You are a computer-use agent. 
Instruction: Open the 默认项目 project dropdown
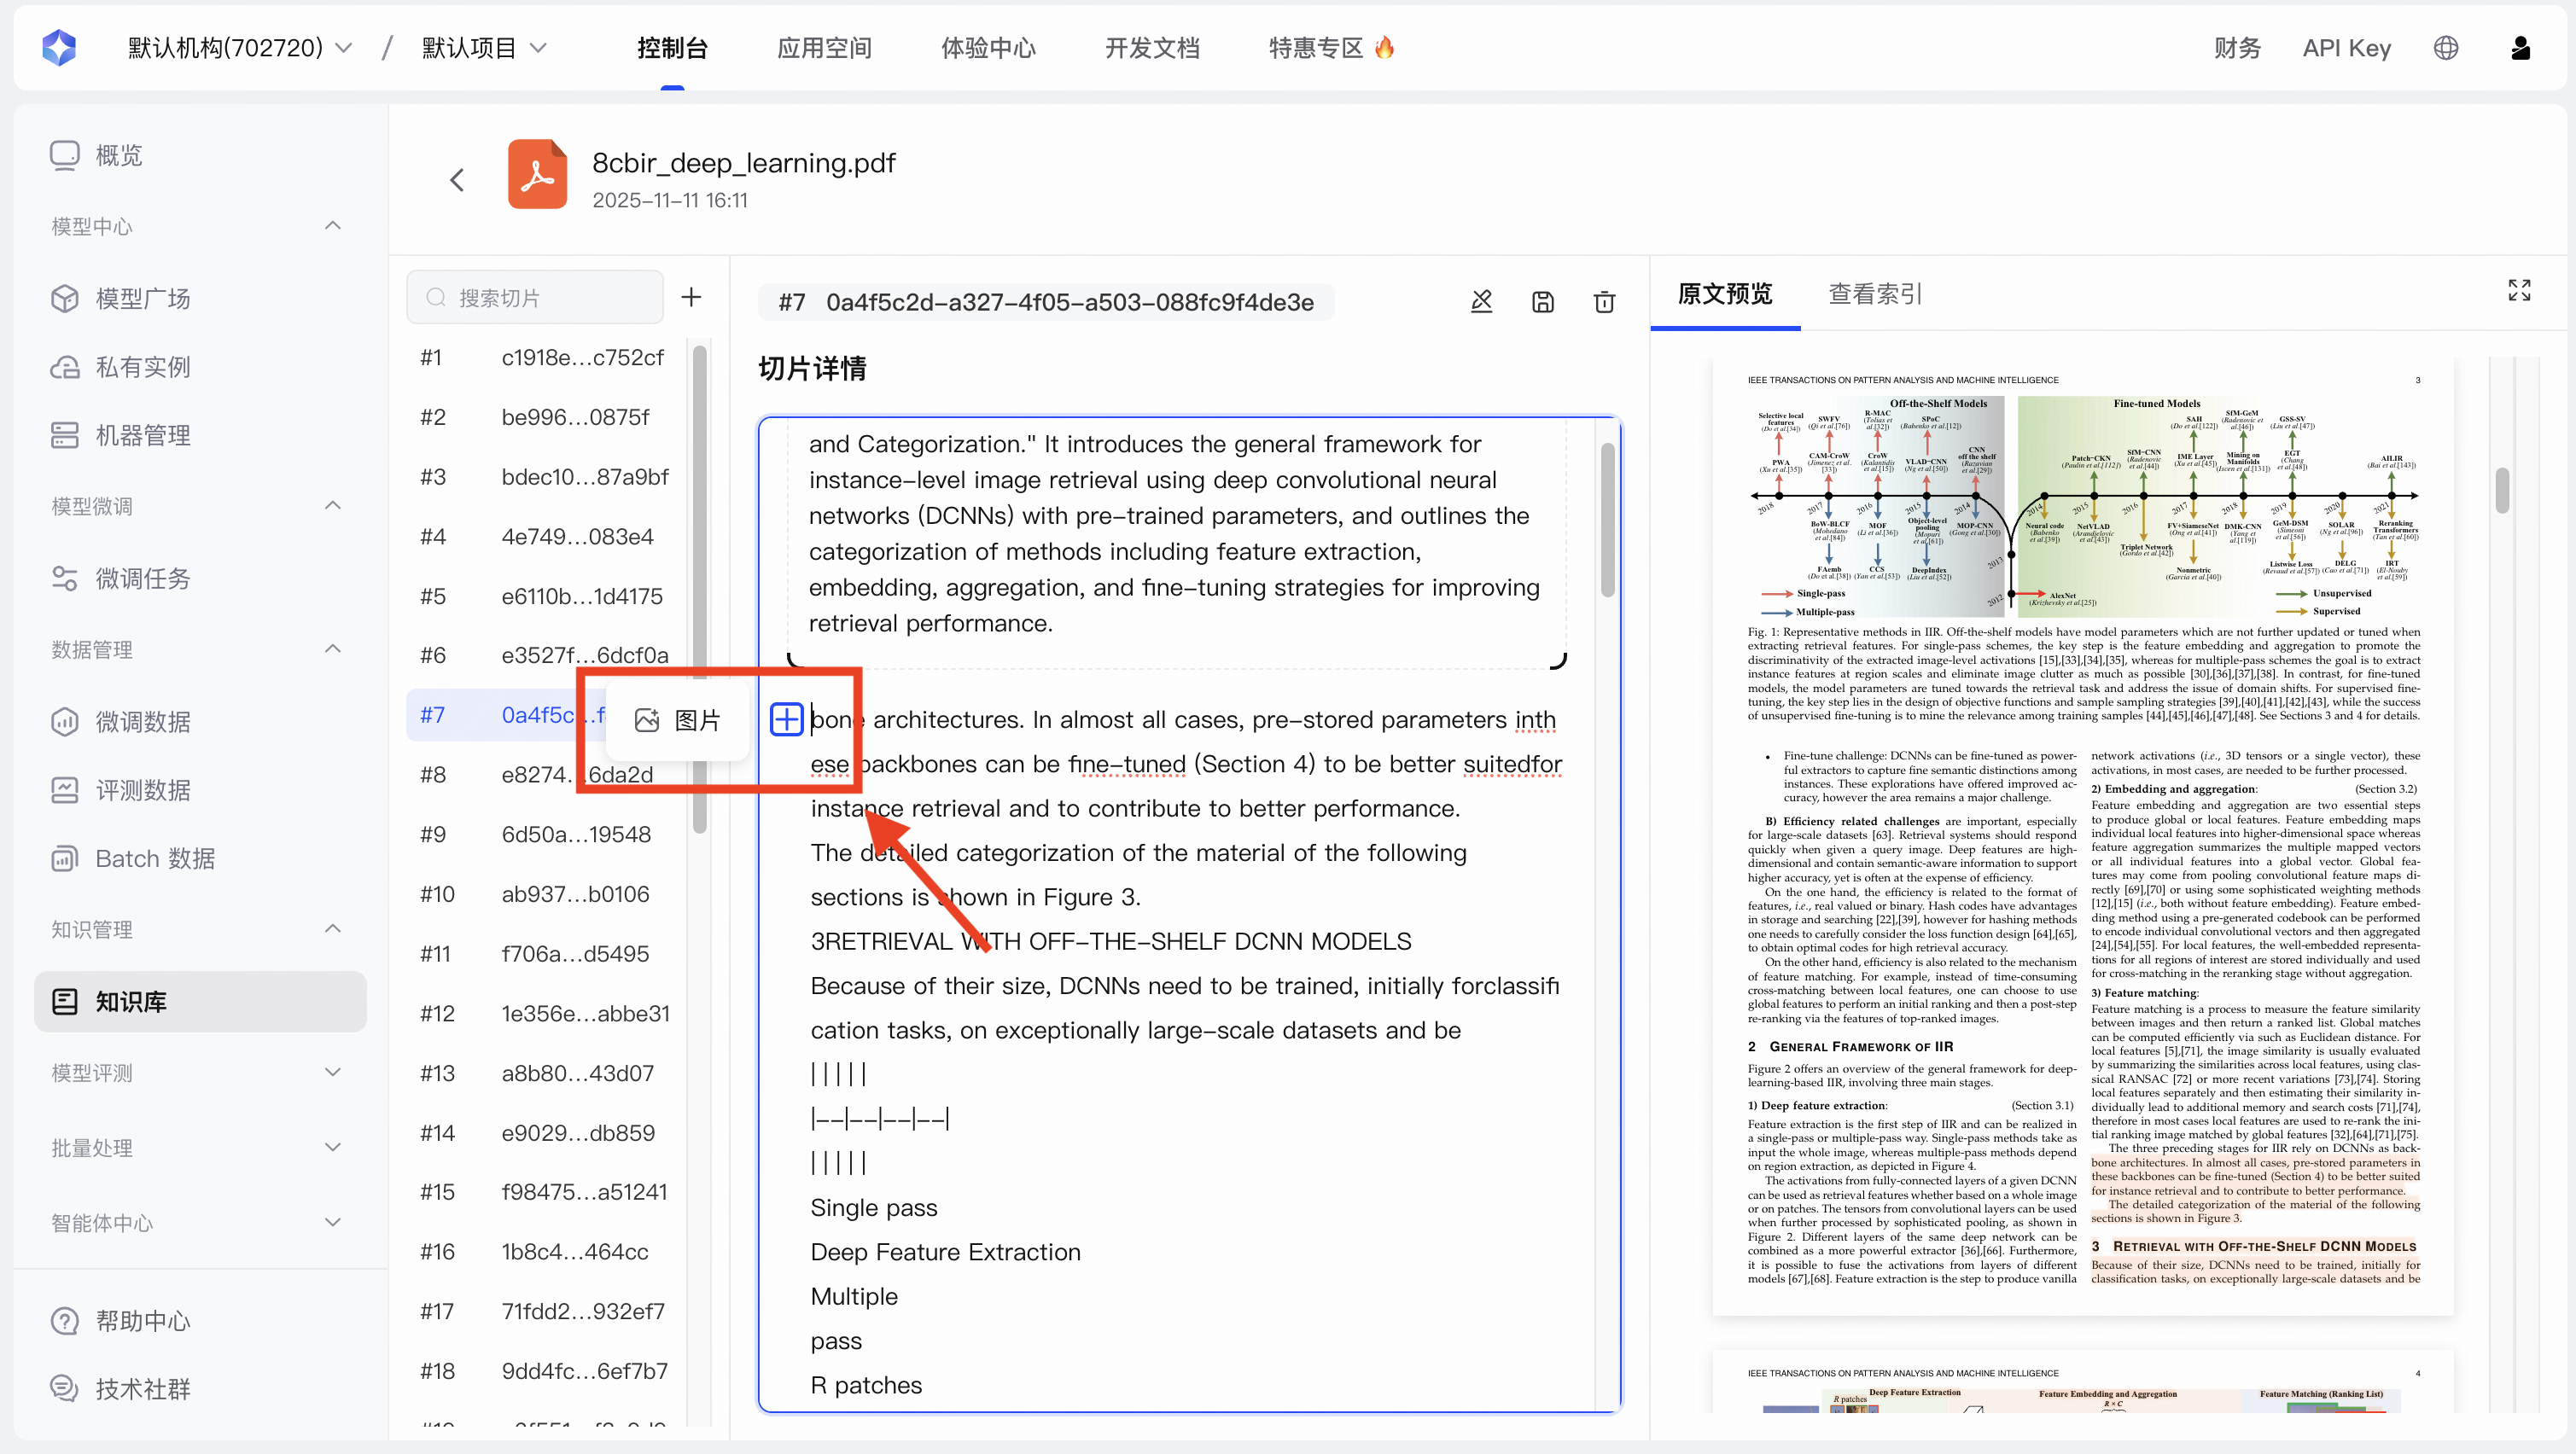[483, 47]
